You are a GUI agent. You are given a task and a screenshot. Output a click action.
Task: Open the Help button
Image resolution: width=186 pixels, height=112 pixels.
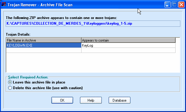[91, 100]
